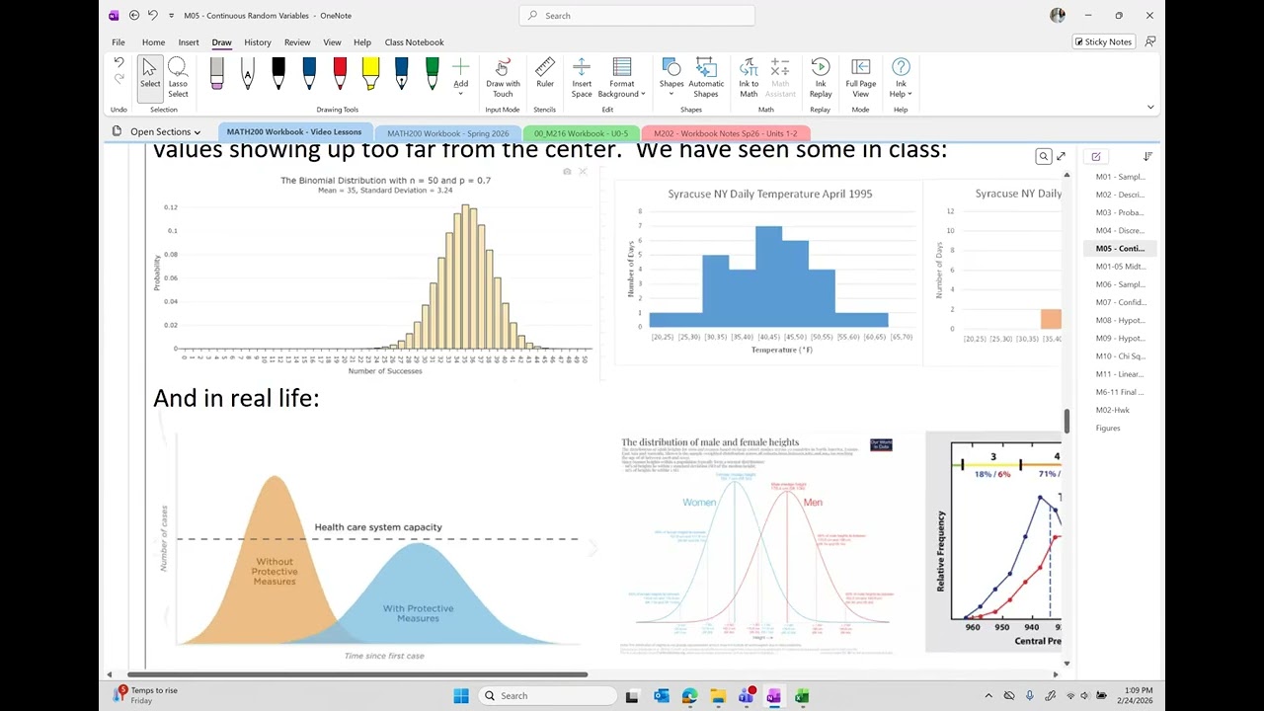Screen dimensions: 1264x711
Task: Open the Add pen dropdown
Action: (x=461, y=76)
